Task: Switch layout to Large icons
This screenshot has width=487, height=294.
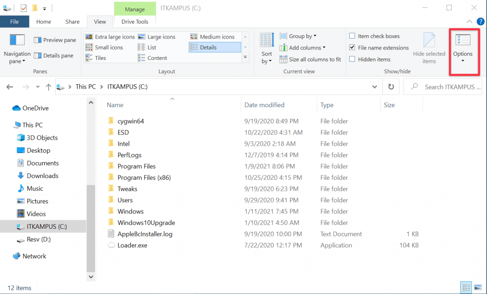Action: (156, 37)
